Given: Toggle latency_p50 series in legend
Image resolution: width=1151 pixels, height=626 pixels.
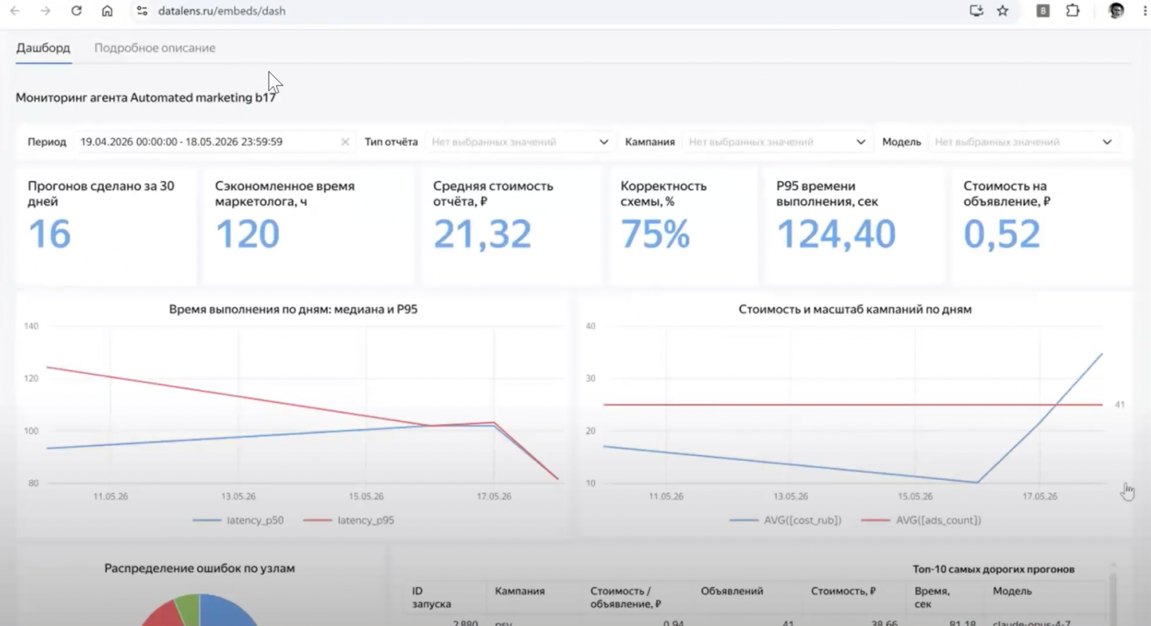Looking at the screenshot, I should [238, 520].
